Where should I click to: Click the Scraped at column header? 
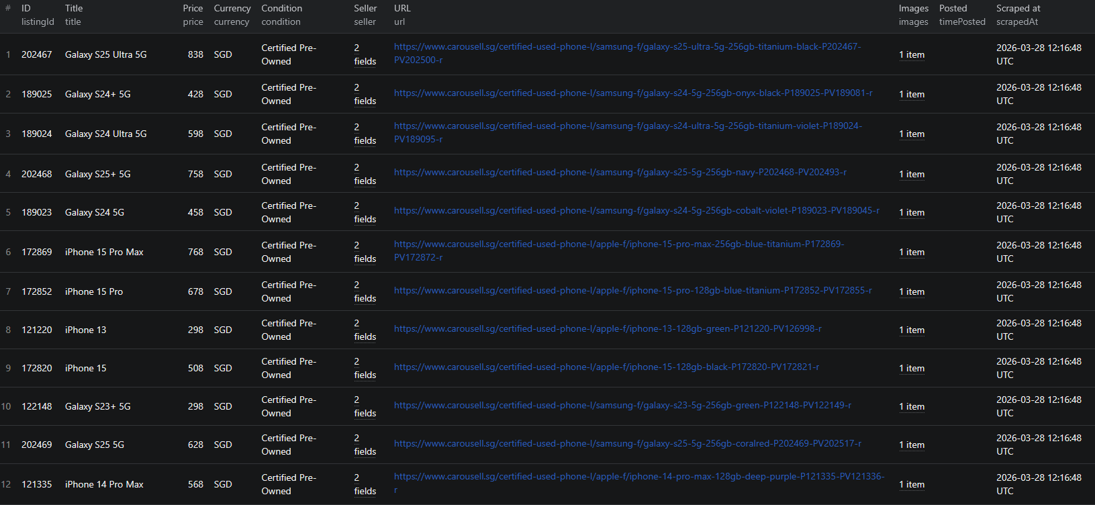point(1018,9)
